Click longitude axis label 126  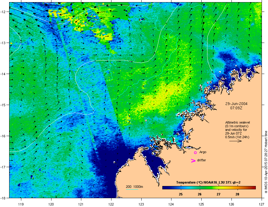(231, 204)
